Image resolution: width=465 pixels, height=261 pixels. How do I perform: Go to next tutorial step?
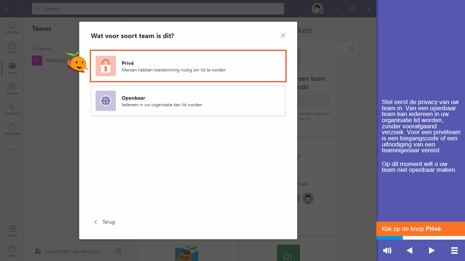(x=432, y=250)
